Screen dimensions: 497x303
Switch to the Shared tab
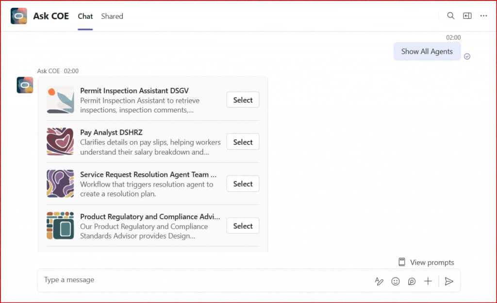click(112, 16)
